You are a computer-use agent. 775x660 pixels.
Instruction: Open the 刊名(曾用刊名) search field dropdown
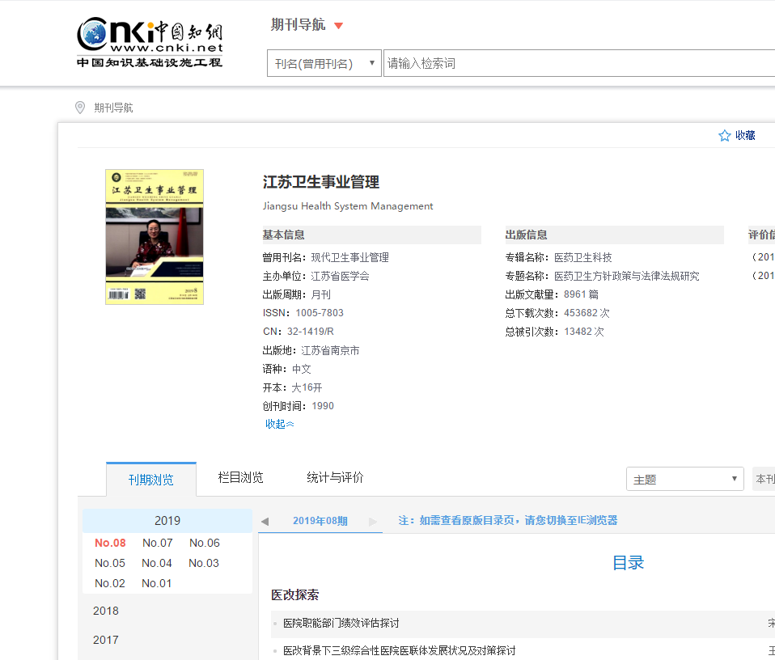(x=324, y=63)
